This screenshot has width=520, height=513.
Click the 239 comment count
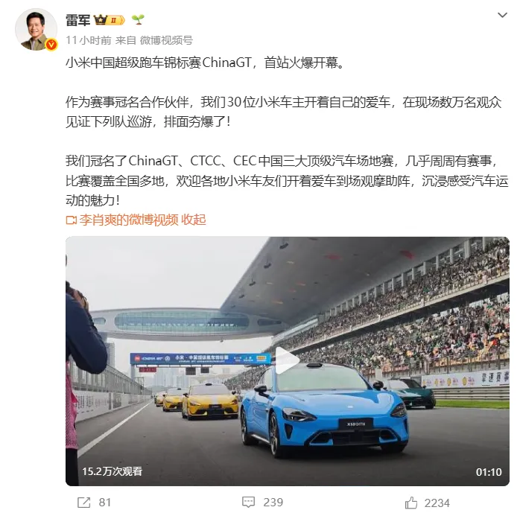tap(273, 503)
